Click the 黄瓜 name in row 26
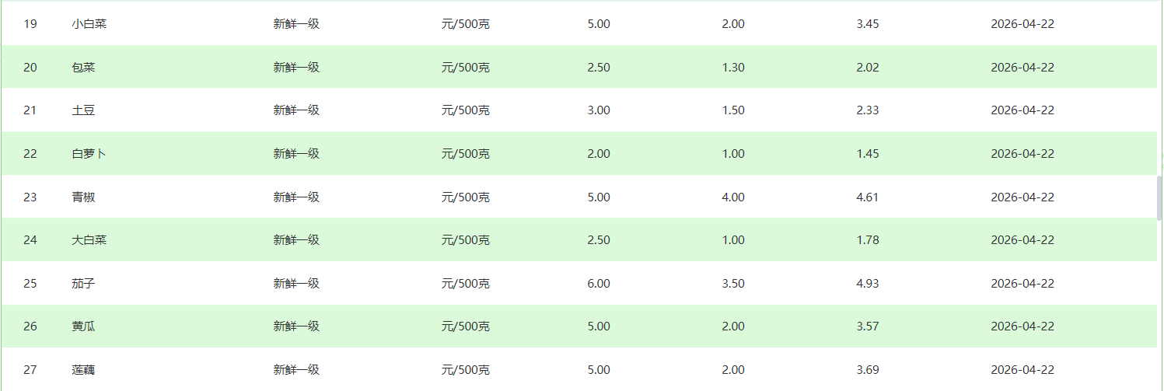Screen dimensions: 1164x391 [83, 326]
